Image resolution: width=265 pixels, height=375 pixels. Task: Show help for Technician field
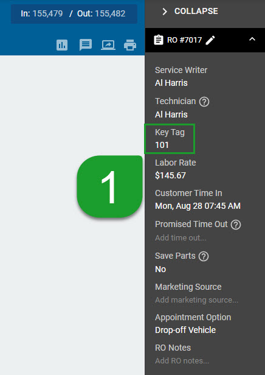click(204, 102)
